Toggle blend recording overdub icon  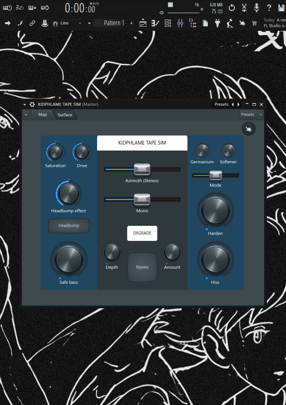click(x=32, y=8)
